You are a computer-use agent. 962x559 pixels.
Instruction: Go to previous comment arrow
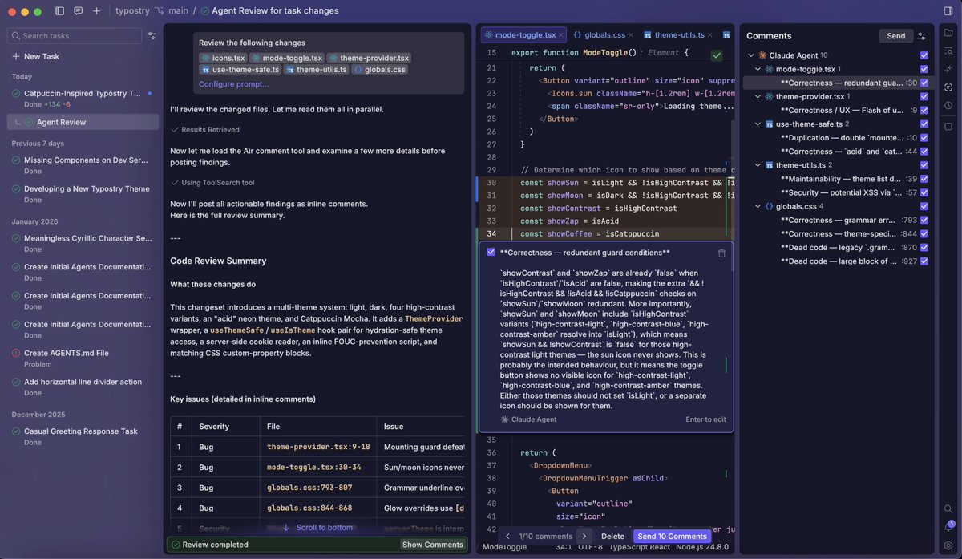(507, 536)
